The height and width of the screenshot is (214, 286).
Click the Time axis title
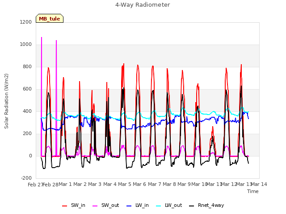click(x=253, y=191)
